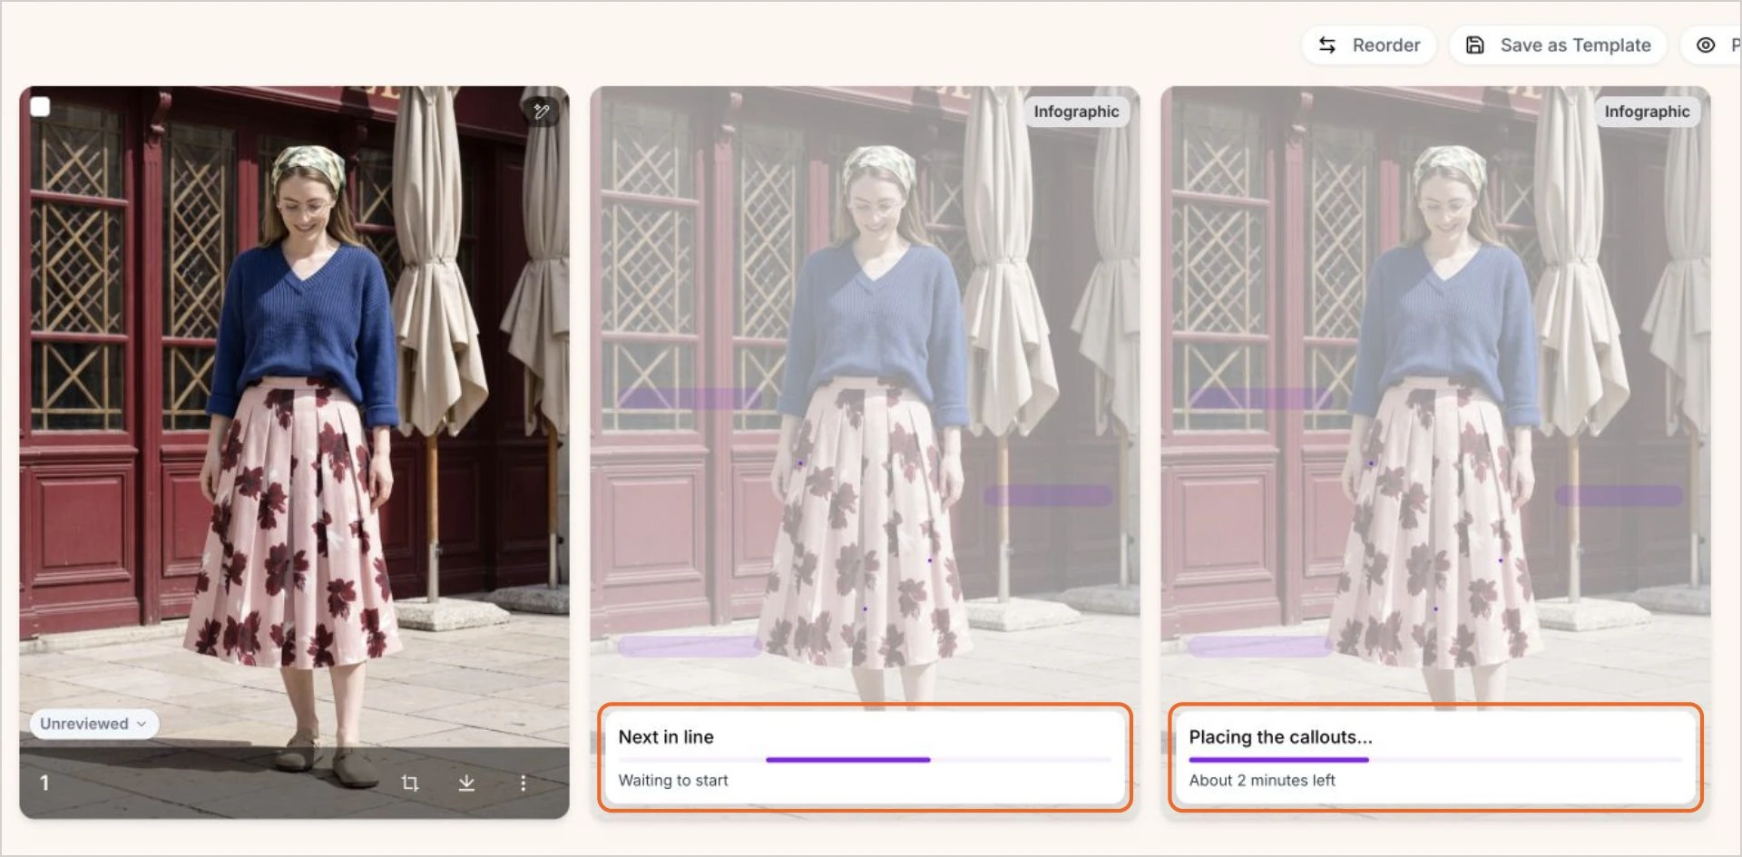This screenshot has height=857, width=1742.
Task: Click the 'Next in line' status text
Action: (x=666, y=737)
